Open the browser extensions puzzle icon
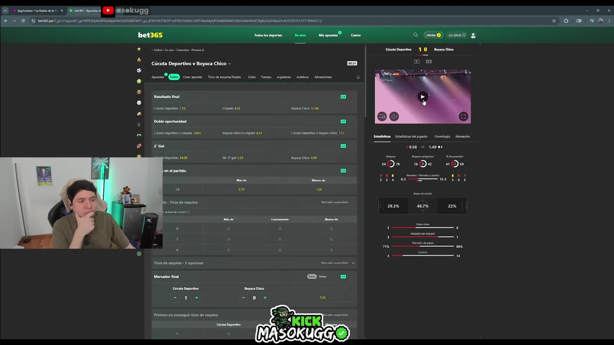This screenshot has height=345, width=614. 566,21
